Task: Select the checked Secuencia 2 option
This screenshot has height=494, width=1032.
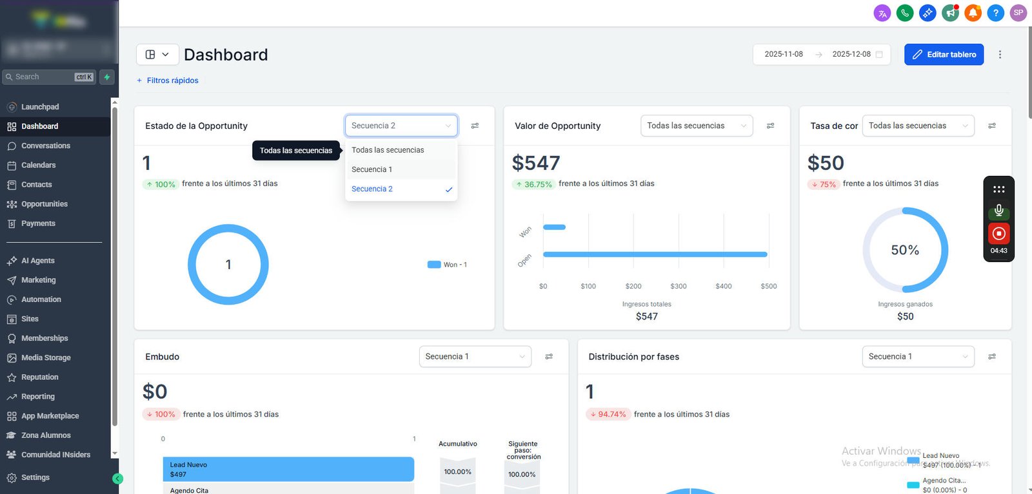Action: (x=401, y=189)
